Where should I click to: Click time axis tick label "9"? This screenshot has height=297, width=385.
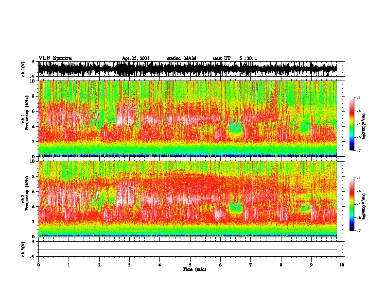click(x=311, y=265)
